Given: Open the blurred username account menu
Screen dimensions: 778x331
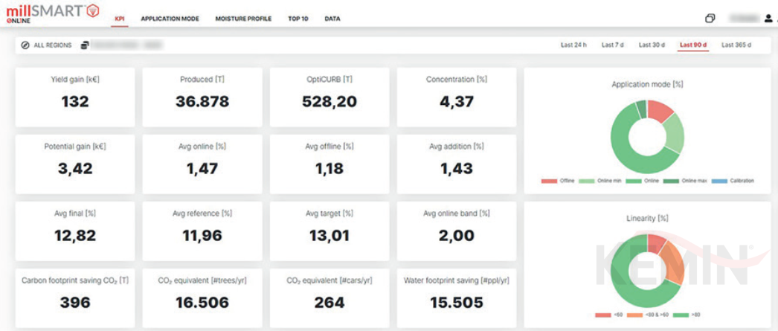Looking at the screenshot, I should tap(744, 19).
